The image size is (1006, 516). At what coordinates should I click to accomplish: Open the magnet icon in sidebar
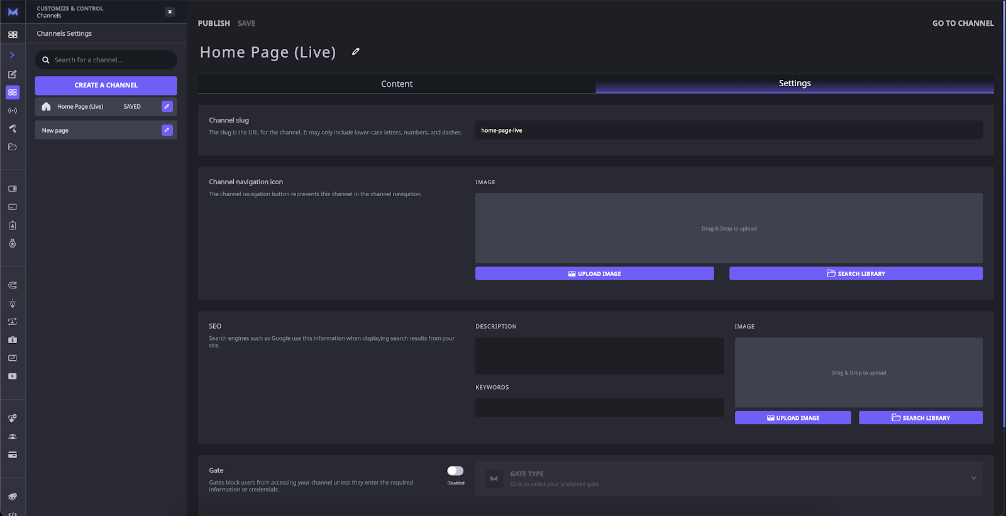(x=13, y=285)
